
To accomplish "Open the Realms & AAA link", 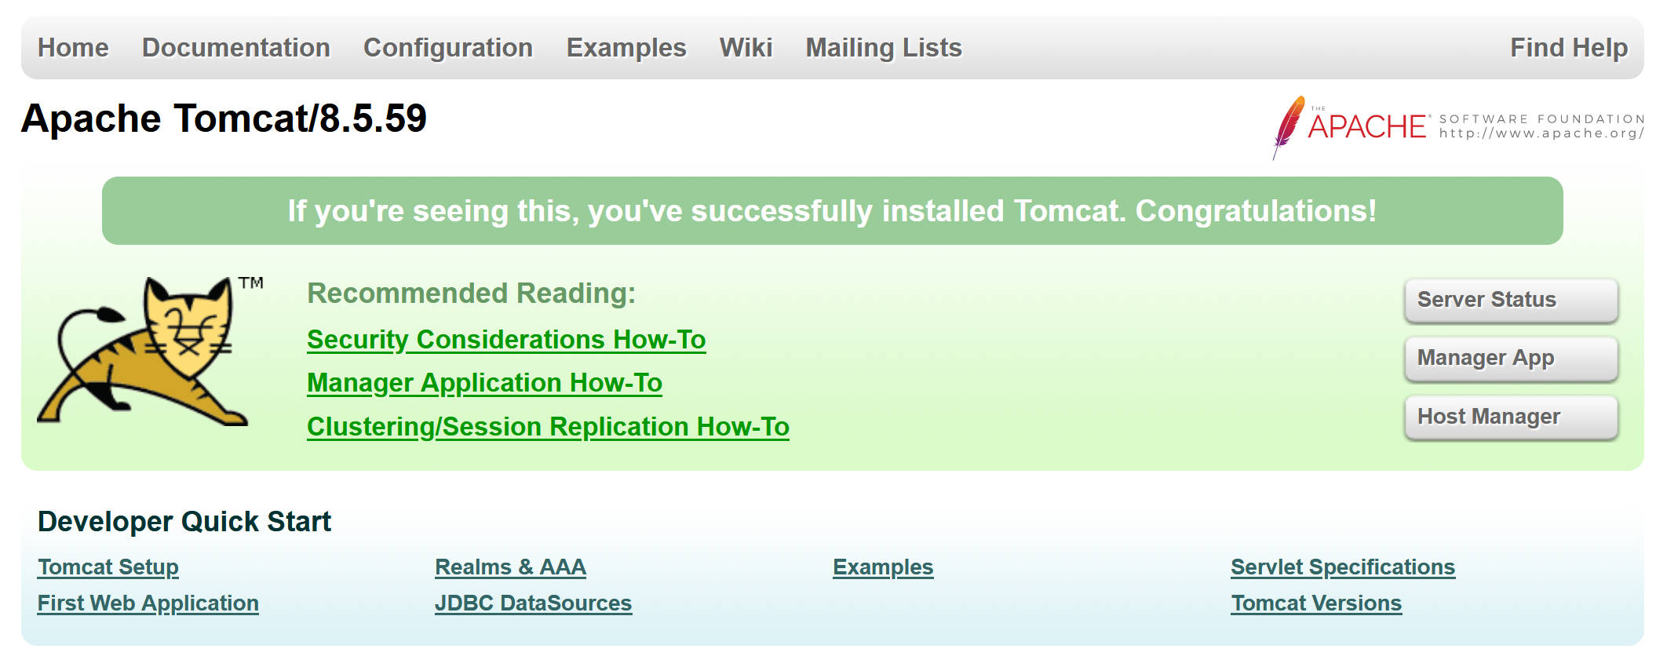I will pyautogui.click(x=510, y=567).
